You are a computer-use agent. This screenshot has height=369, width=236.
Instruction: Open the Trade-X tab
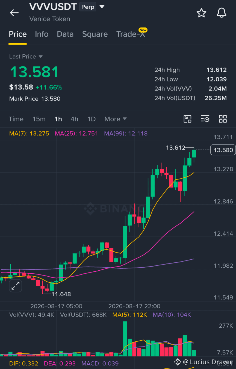[x=131, y=34]
